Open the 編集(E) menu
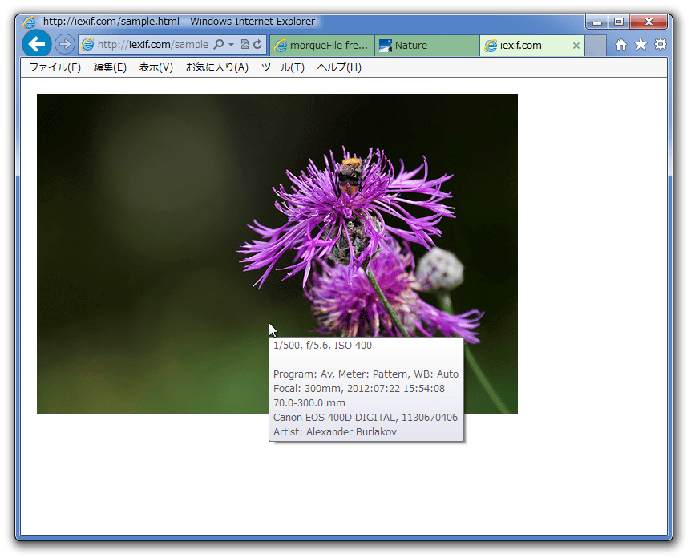691x558 pixels. click(x=110, y=67)
